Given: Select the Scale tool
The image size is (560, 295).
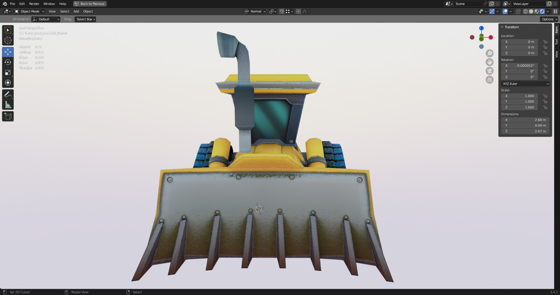Looking at the screenshot, I should point(8,72).
